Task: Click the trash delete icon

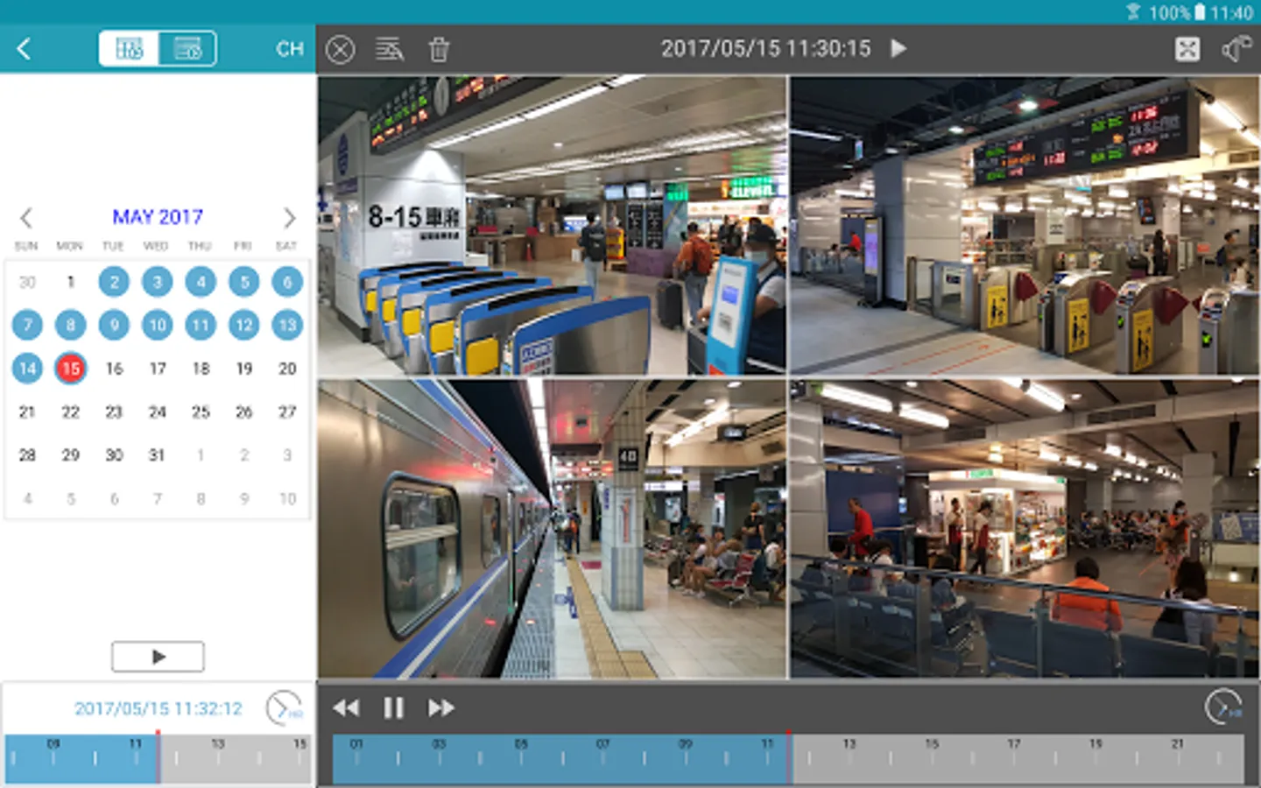Action: 439,49
